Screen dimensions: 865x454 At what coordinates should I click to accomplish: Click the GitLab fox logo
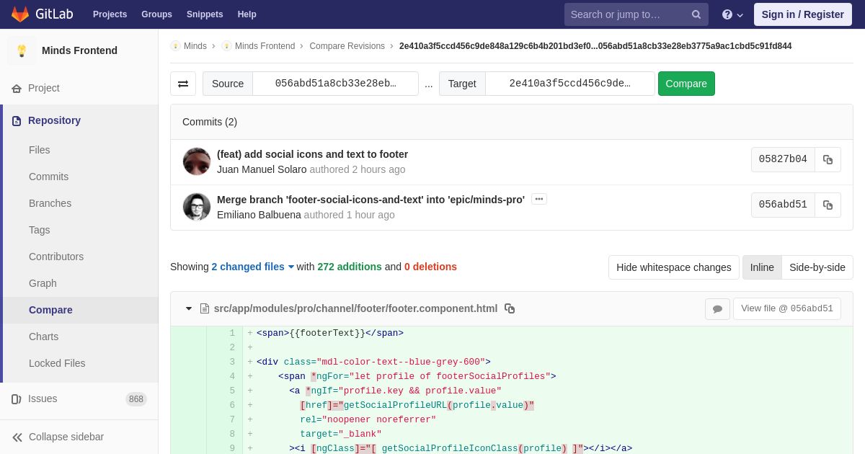point(20,14)
